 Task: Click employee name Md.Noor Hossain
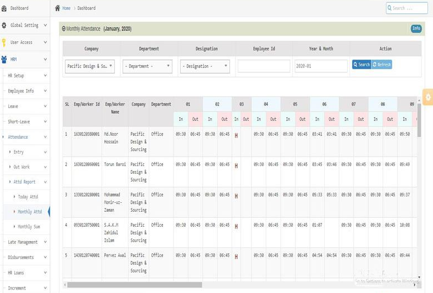pyautogui.click(x=111, y=138)
